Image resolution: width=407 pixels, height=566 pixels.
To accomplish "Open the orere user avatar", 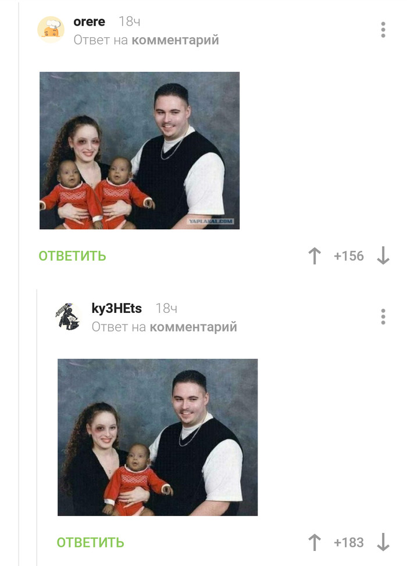I will point(51,30).
